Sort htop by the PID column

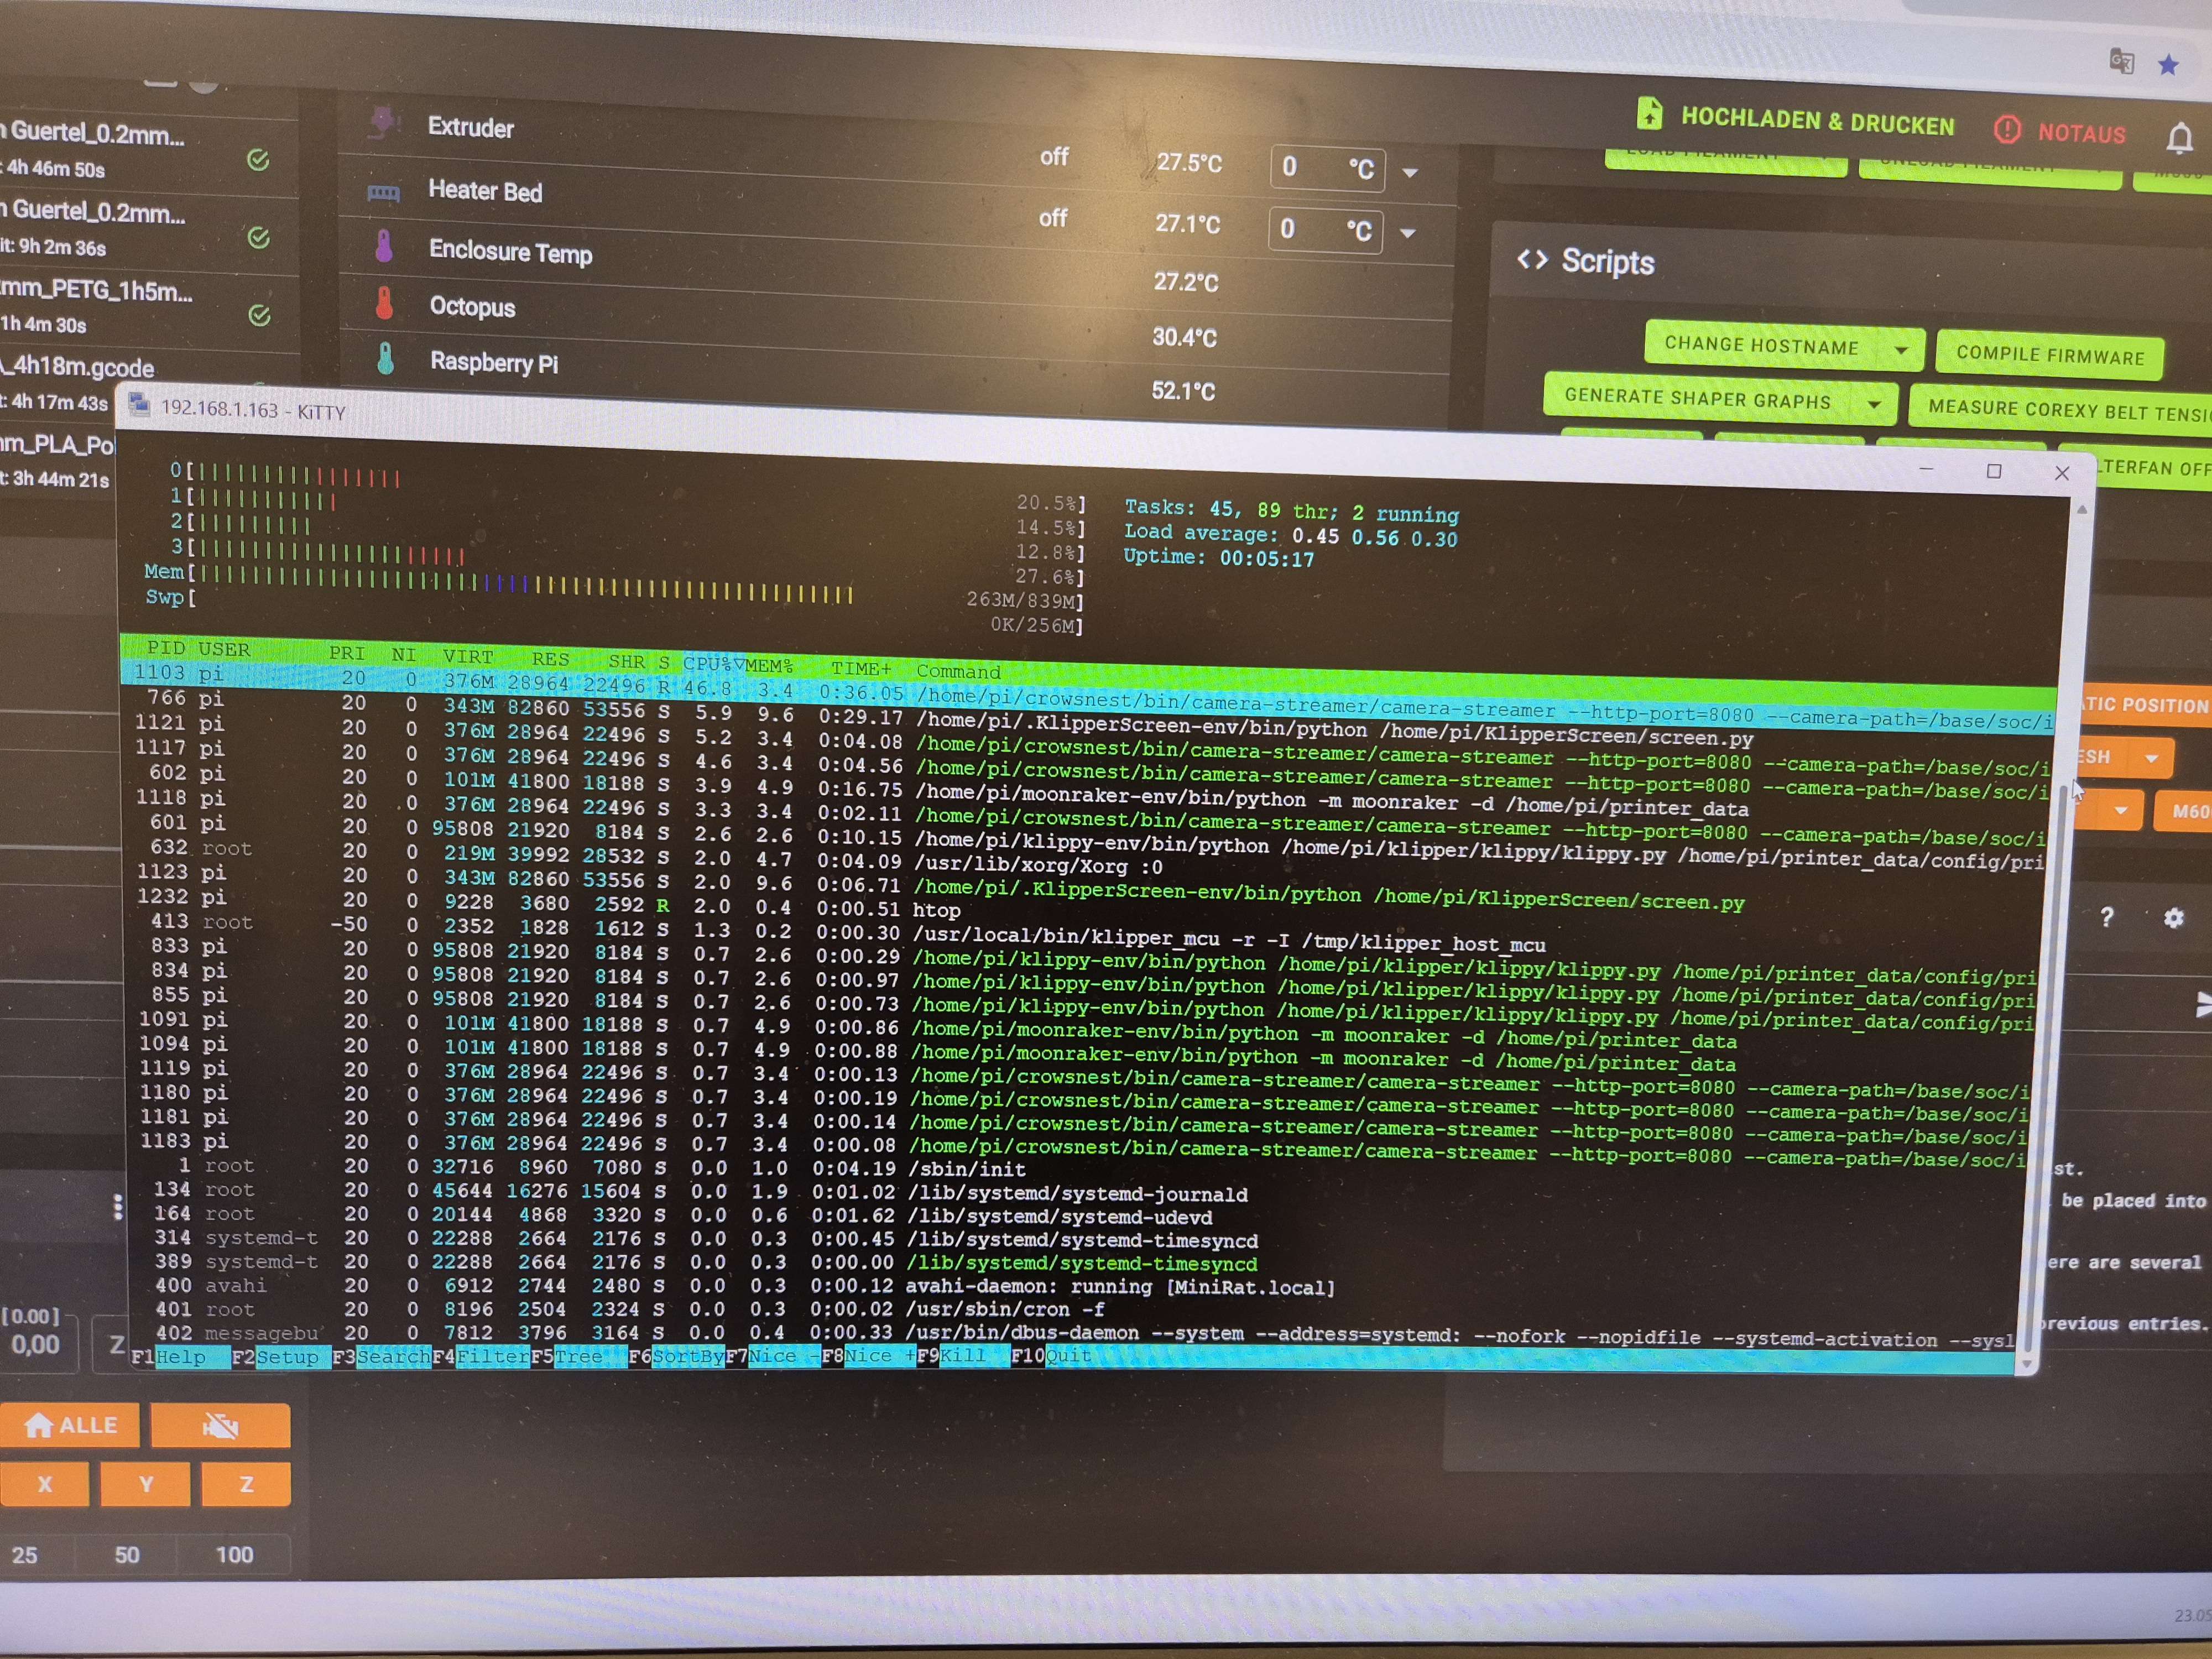pyautogui.click(x=165, y=648)
